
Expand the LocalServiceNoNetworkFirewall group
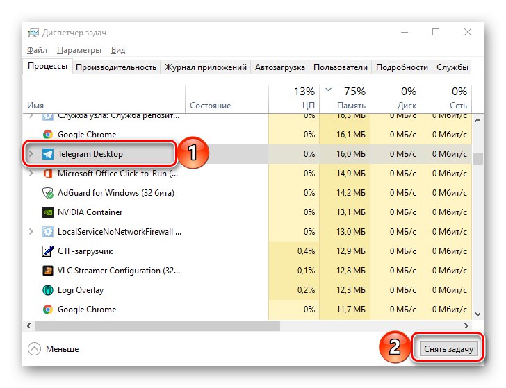[31, 232]
